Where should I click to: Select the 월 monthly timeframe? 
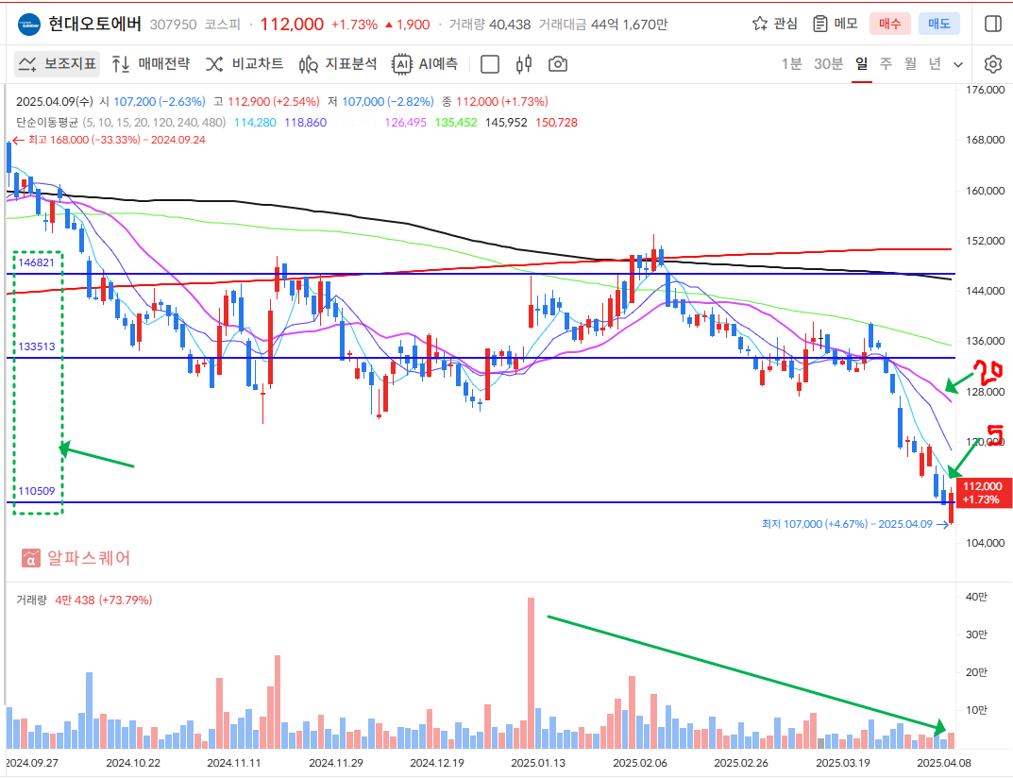coord(910,64)
